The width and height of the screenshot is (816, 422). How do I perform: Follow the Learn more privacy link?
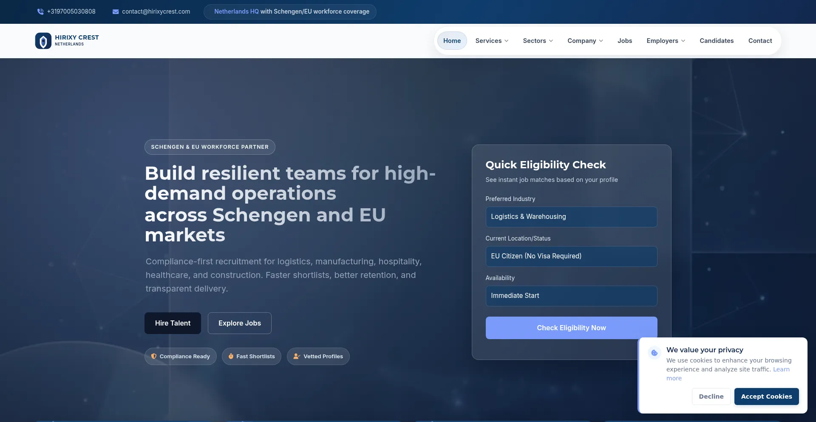point(781,369)
